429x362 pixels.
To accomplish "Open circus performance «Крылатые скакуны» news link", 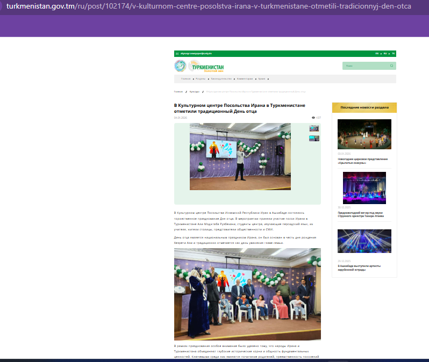I will (362, 161).
